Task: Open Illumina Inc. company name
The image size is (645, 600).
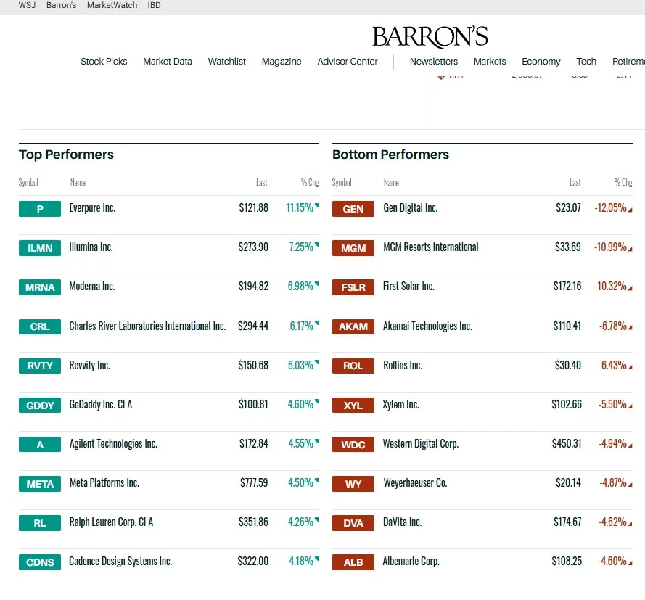Action: coord(91,247)
